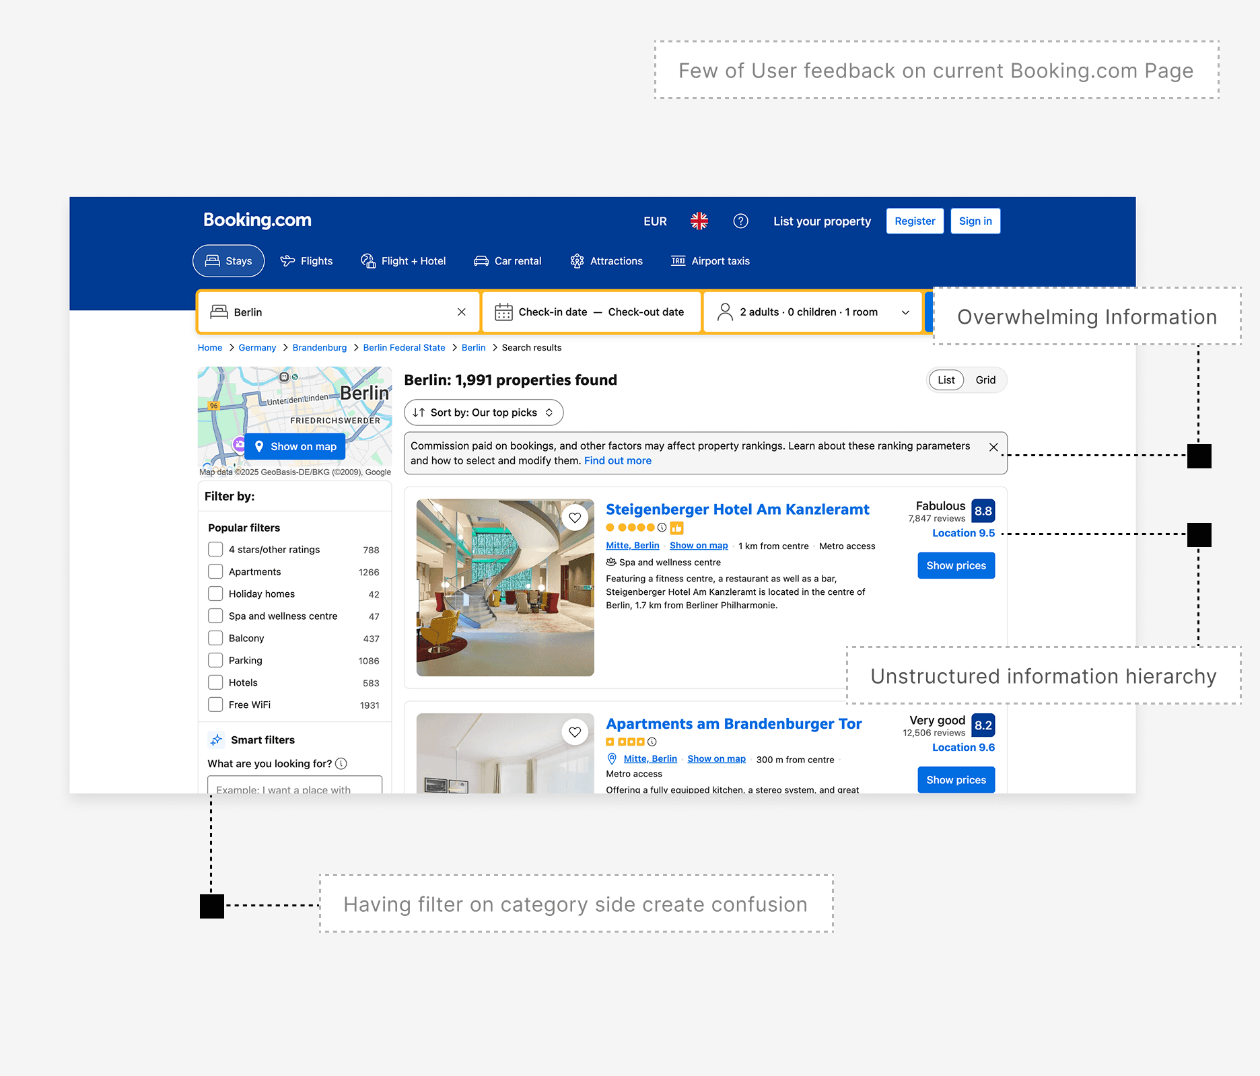The height and width of the screenshot is (1076, 1260).
Task: Open Find out more link
Action: point(617,461)
